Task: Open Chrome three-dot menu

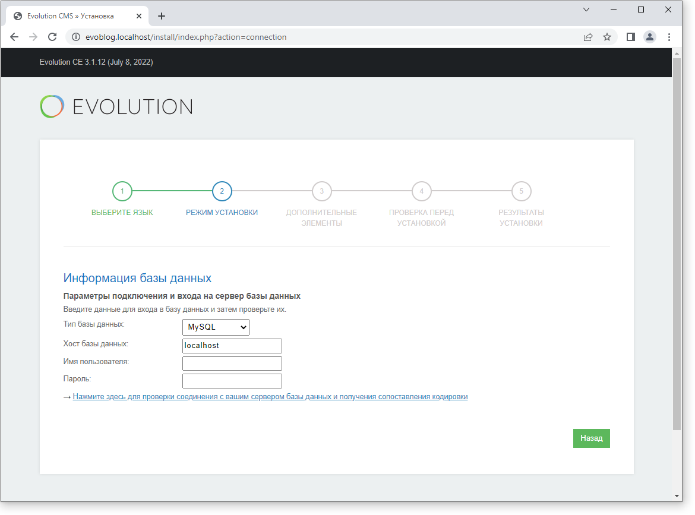Action: click(x=669, y=37)
